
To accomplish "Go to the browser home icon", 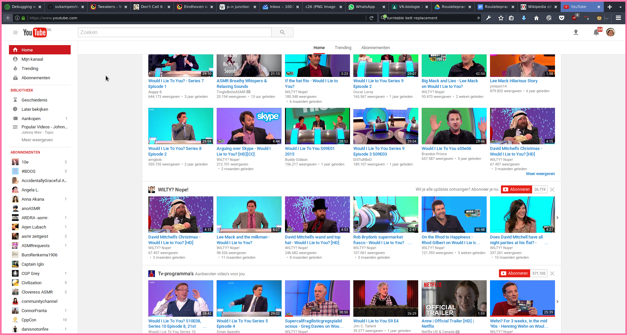I will [x=536, y=18].
